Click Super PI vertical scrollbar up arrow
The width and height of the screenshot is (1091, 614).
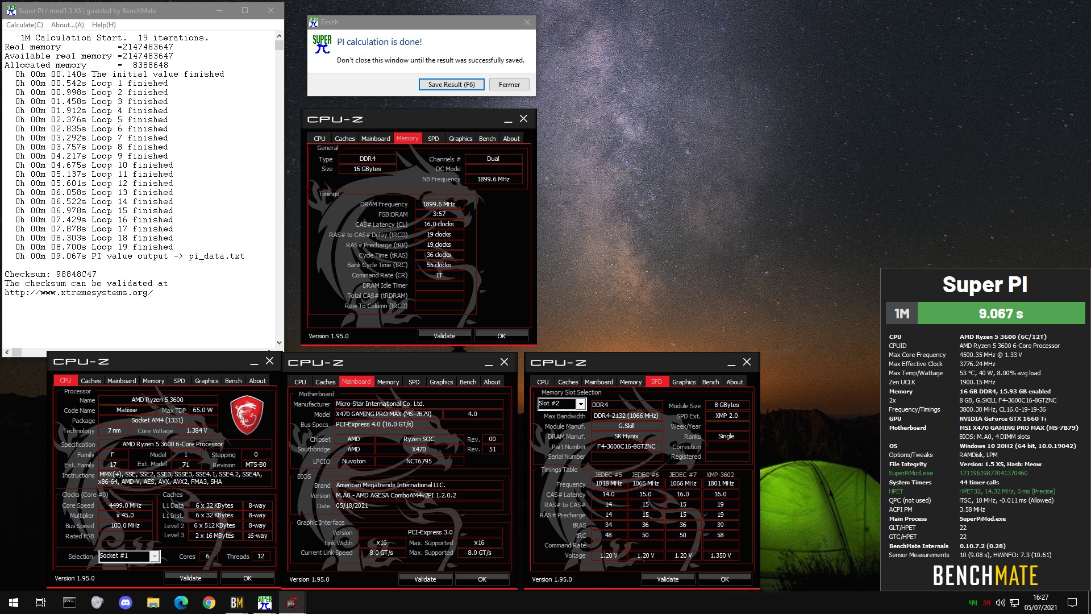(279, 35)
